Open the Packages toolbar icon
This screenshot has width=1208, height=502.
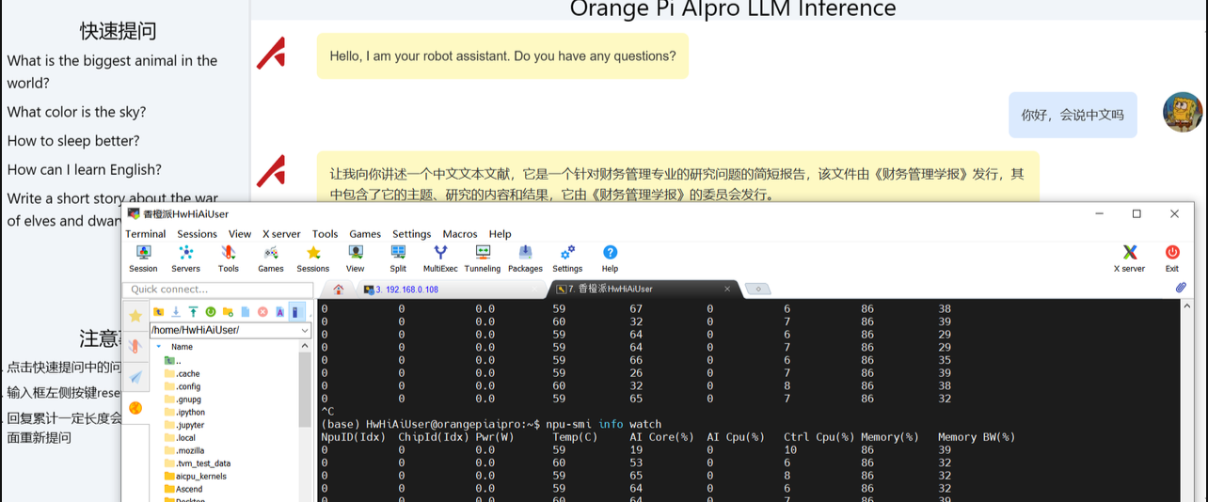[x=525, y=259]
